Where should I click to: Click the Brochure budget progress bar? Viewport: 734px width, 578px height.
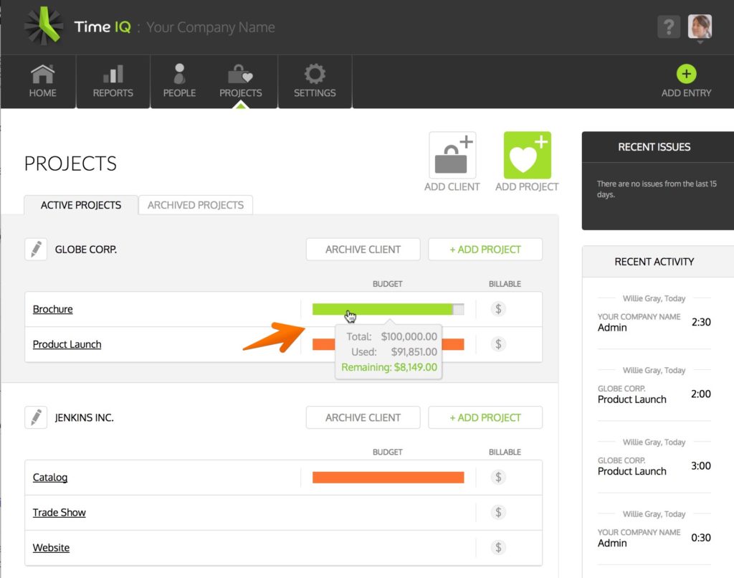(388, 309)
